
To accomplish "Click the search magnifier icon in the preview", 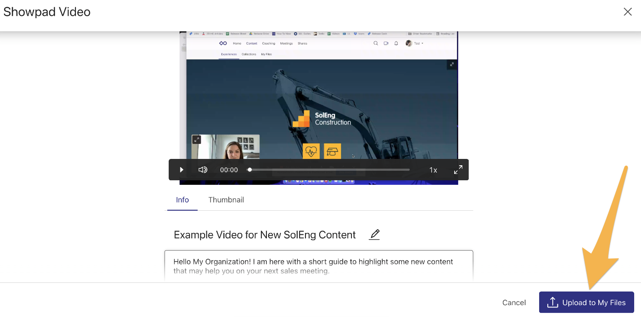I will tap(376, 43).
